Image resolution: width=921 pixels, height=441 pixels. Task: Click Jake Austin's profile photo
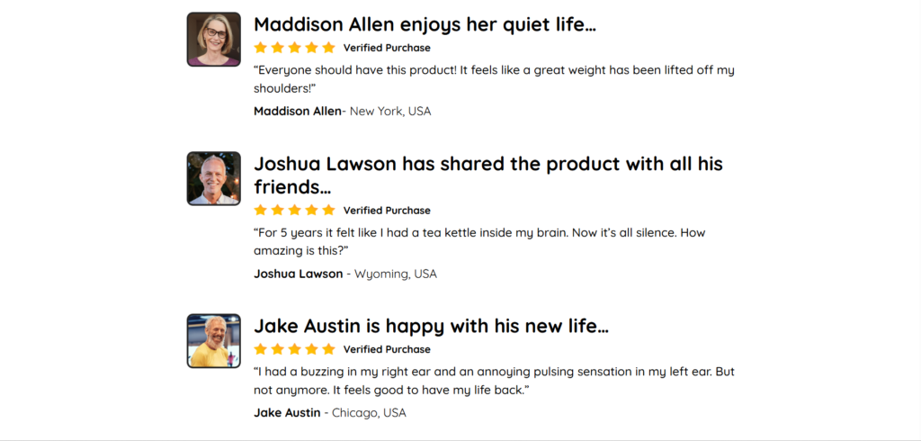click(214, 341)
